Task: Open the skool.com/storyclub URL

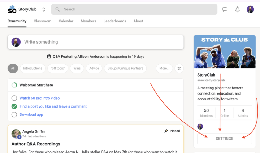Action: point(211,80)
